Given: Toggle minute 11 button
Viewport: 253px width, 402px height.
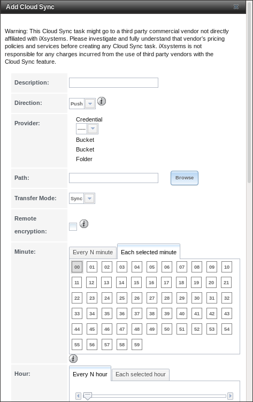Looking at the screenshot, I should tap(76, 283).
